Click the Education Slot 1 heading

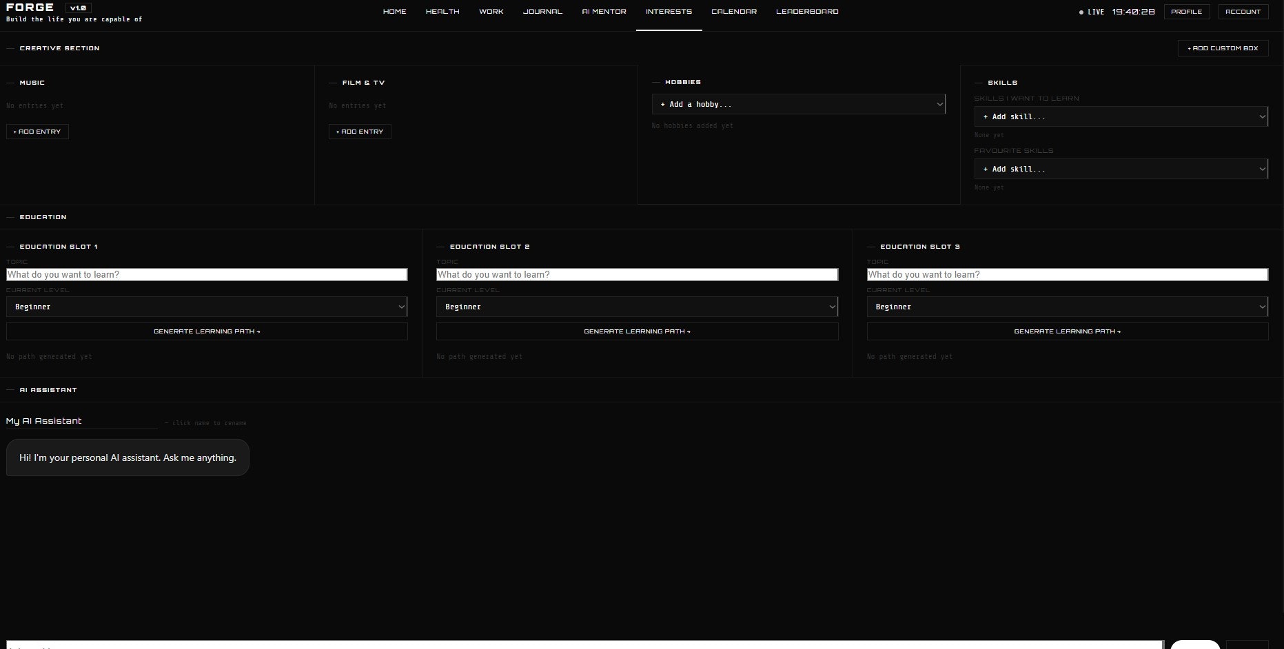pos(59,247)
